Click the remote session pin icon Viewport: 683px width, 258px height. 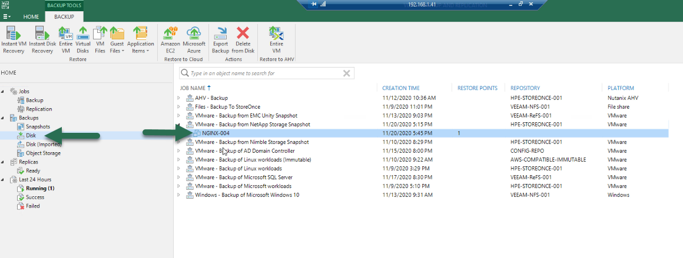click(314, 4)
